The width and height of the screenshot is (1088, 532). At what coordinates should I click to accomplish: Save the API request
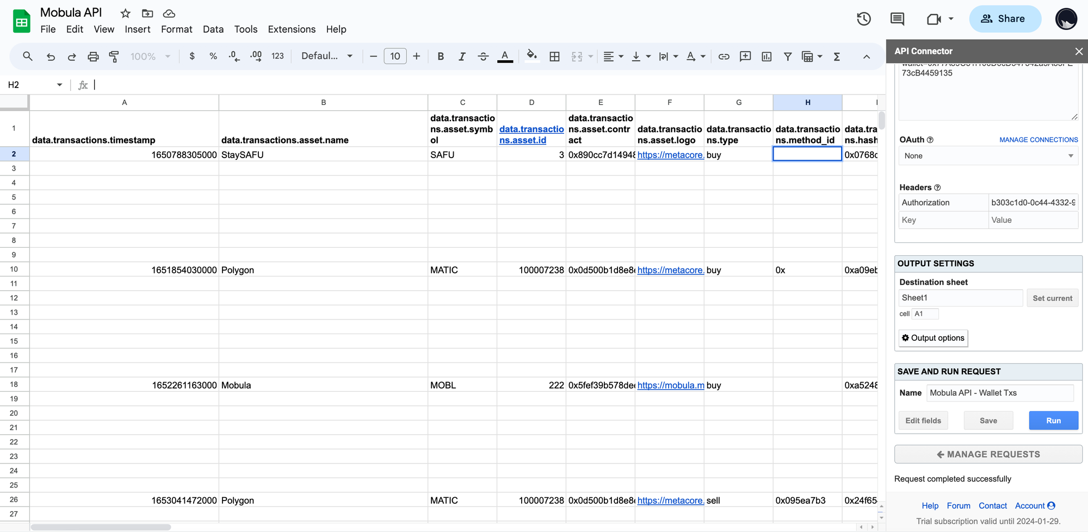(988, 421)
